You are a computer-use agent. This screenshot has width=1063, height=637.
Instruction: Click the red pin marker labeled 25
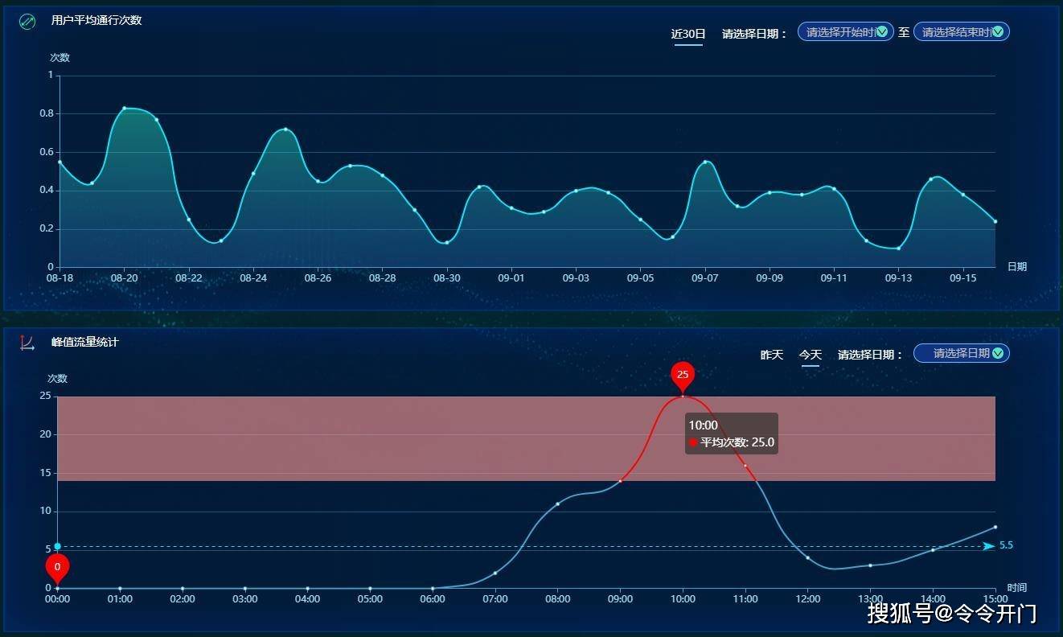(x=683, y=375)
